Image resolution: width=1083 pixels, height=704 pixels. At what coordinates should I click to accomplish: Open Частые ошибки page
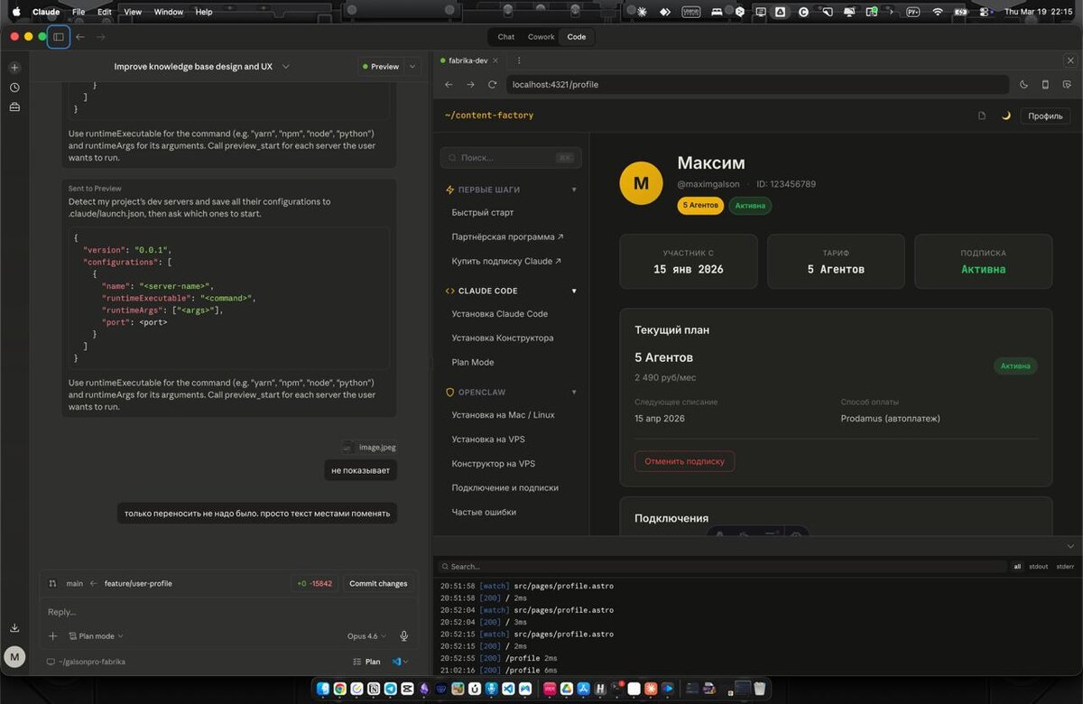(x=484, y=512)
